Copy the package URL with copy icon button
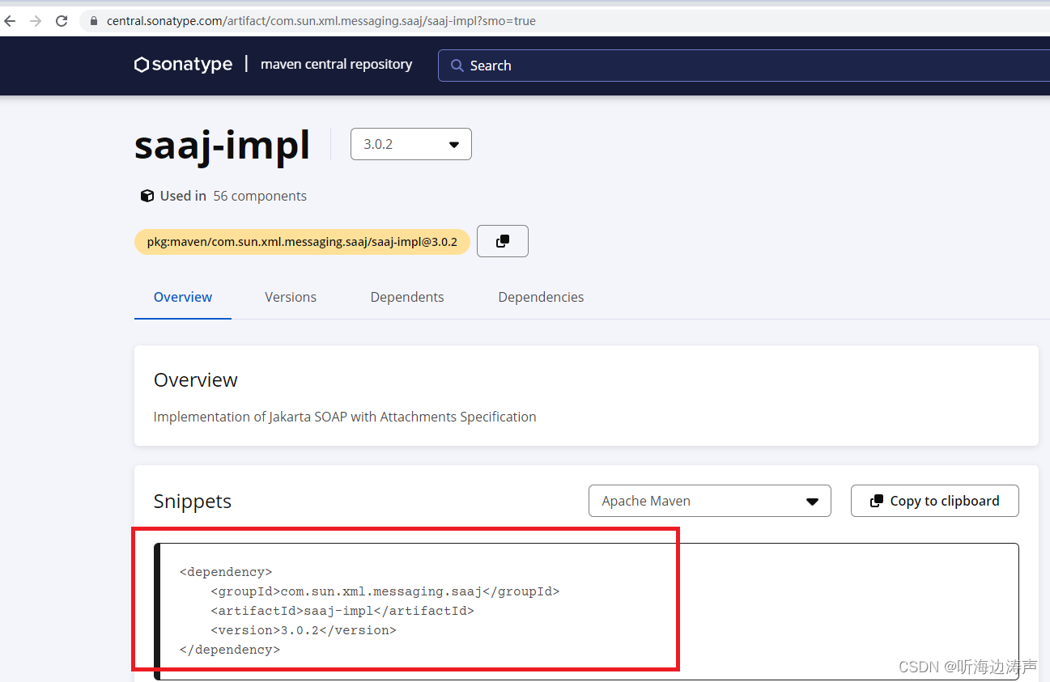 pyautogui.click(x=503, y=241)
